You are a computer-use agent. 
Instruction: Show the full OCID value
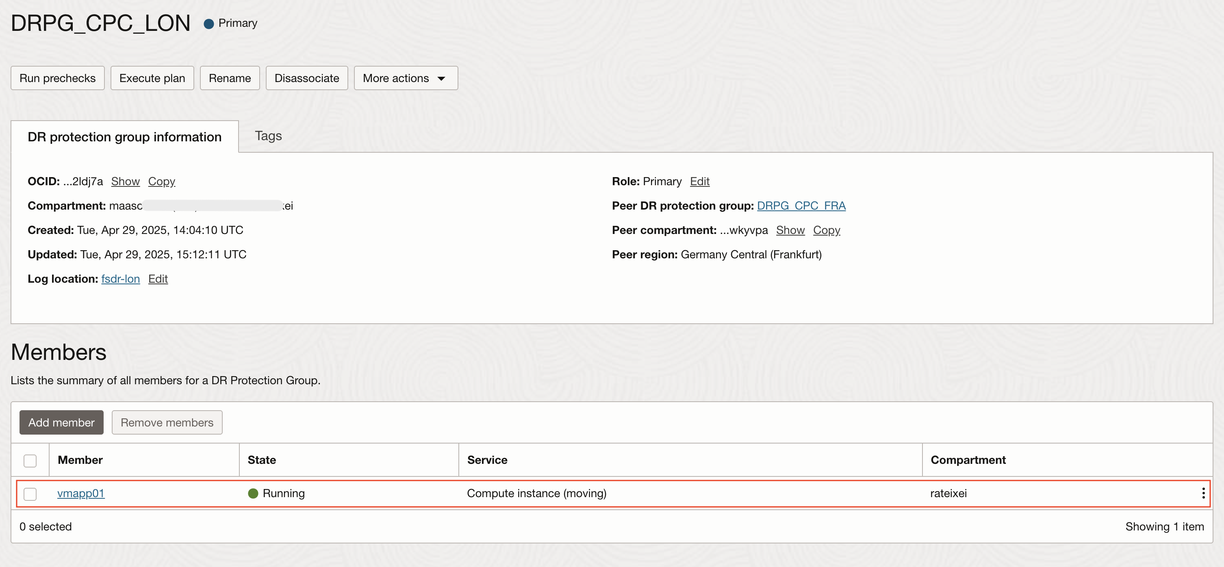(x=125, y=182)
